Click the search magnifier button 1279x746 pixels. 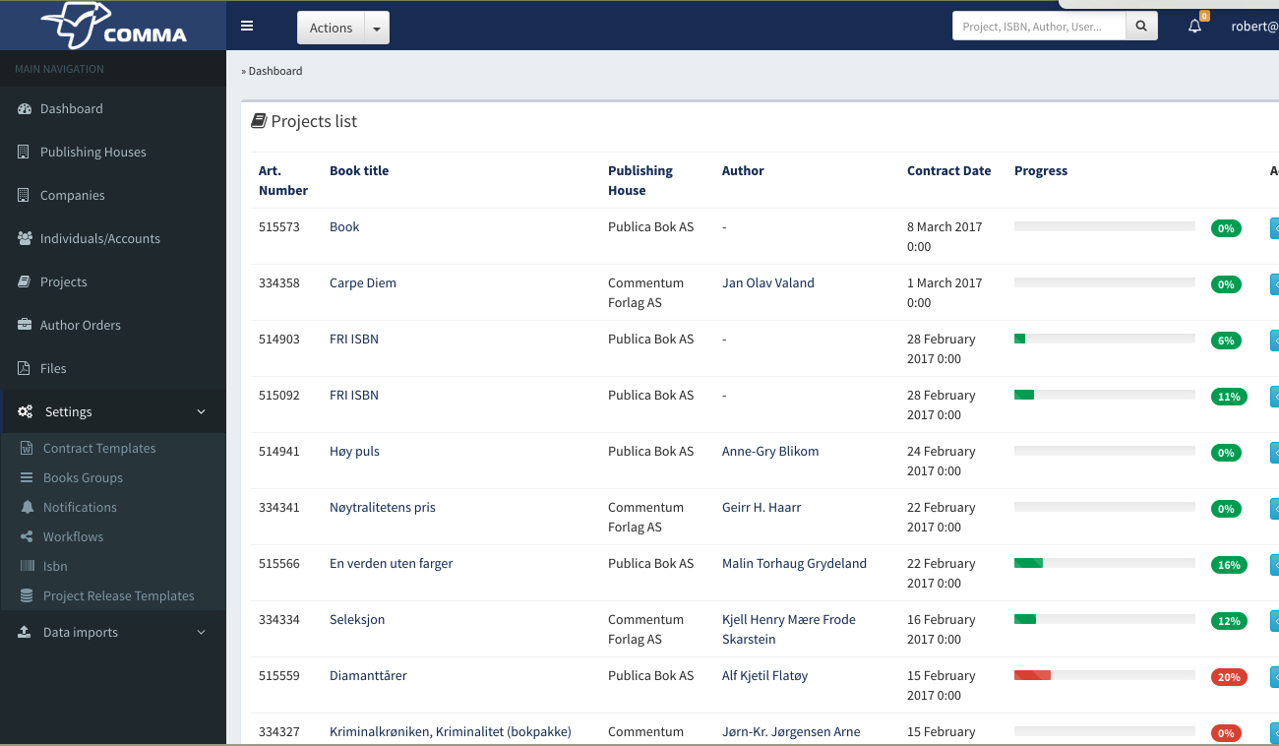click(x=1141, y=27)
